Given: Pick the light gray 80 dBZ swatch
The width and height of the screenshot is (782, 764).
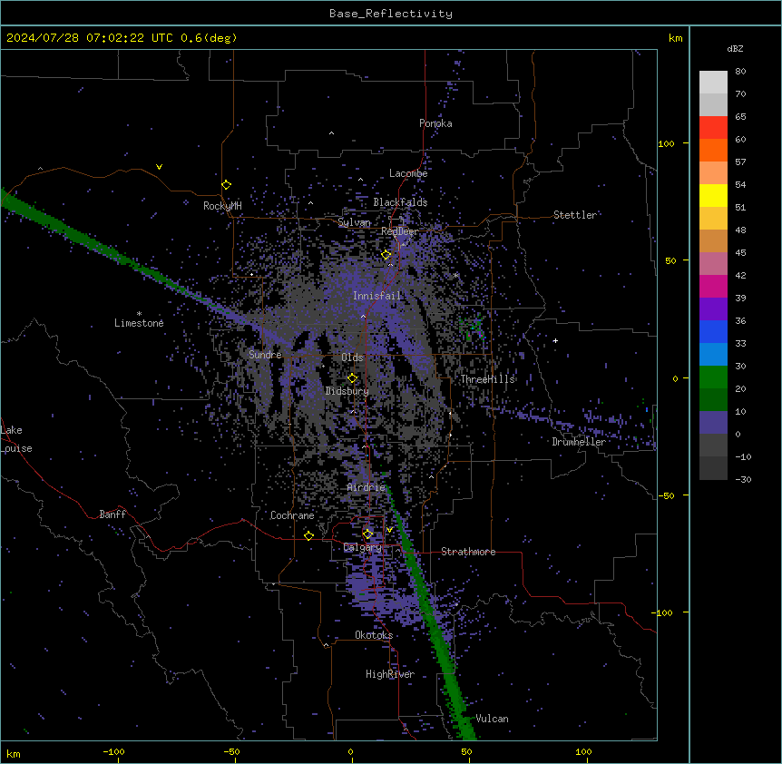Looking at the screenshot, I should (713, 83).
